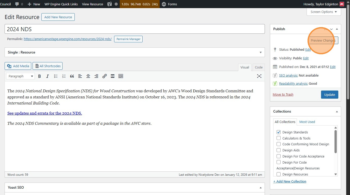
Task: Collapse the Collections panel
Action: (337, 112)
